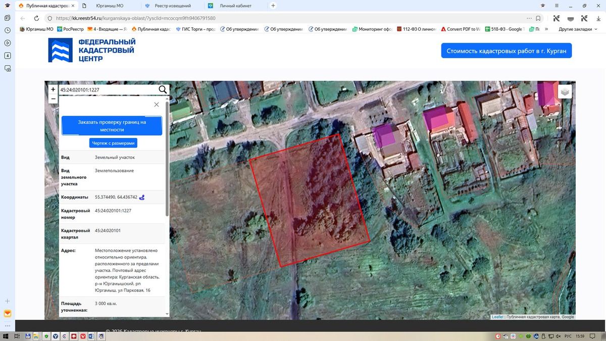Click Стоимость кадастровых работ в г. Курган

pyautogui.click(x=506, y=51)
